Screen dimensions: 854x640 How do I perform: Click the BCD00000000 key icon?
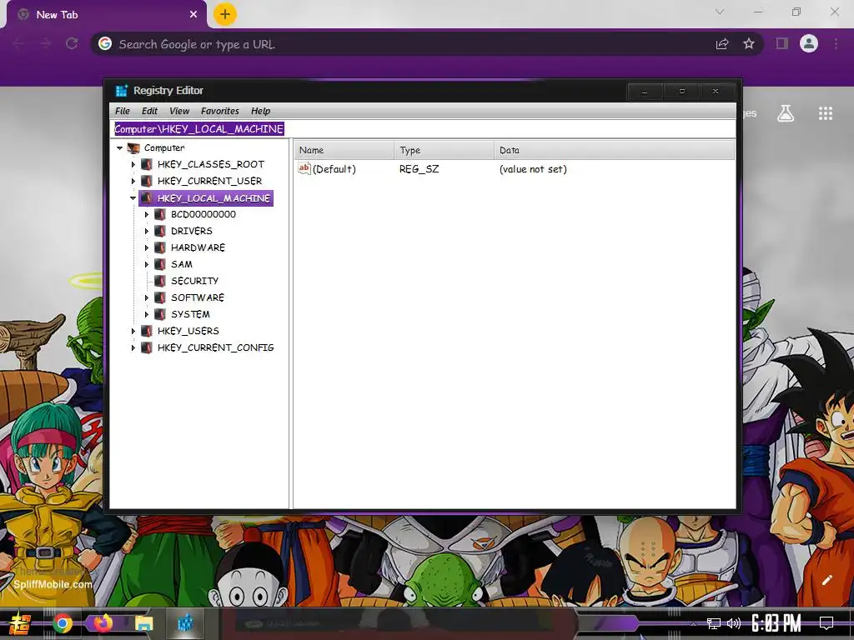(160, 214)
